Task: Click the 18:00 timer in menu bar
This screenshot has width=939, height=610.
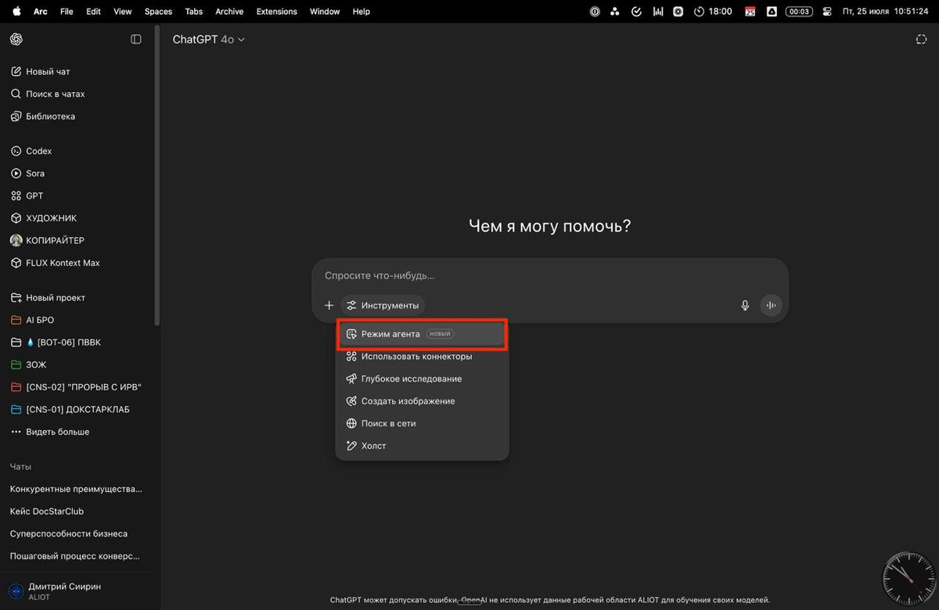Action: (x=713, y=12)
